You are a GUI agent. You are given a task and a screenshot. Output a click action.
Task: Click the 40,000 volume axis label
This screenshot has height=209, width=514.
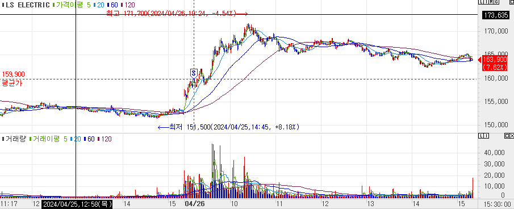(494, 152)
